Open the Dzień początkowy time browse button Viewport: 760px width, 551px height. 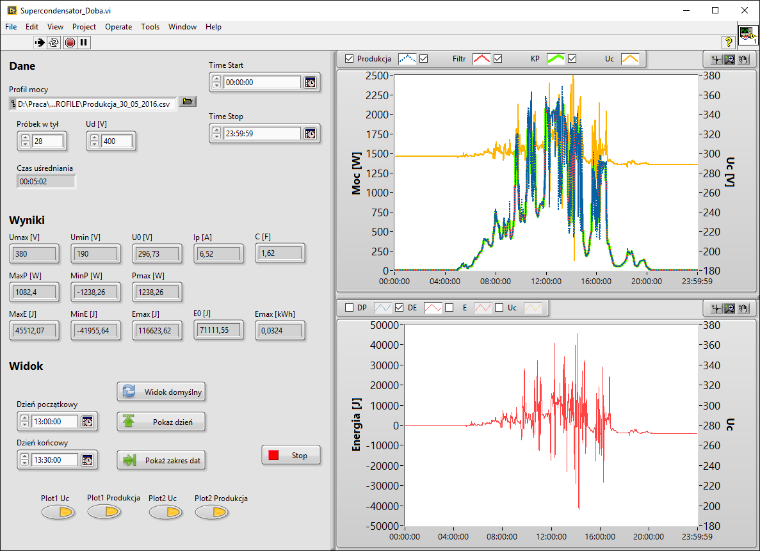click(x=87, y=422)
